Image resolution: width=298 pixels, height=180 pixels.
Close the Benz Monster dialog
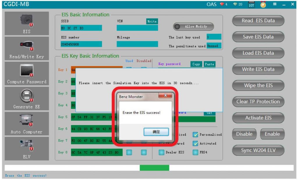pyautogui.click(x=165, y=95)
